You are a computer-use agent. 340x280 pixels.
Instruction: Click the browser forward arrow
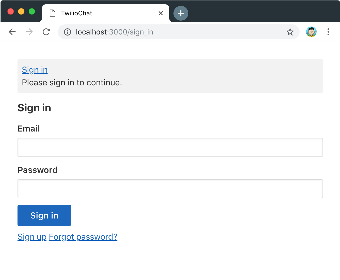pos(29,32)
